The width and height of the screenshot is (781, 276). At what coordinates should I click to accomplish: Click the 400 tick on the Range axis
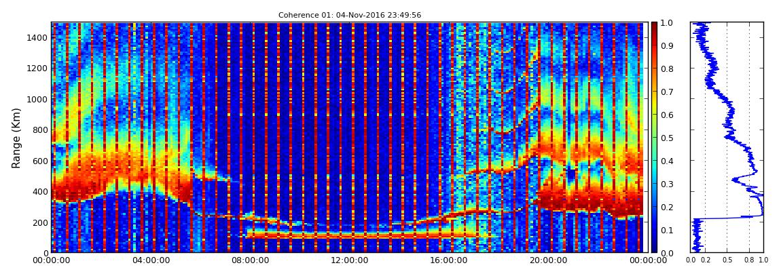40,192
